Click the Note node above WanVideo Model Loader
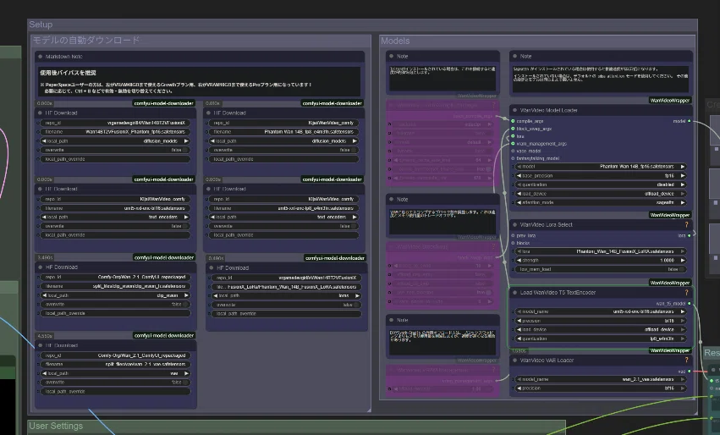 pos(601,73)
